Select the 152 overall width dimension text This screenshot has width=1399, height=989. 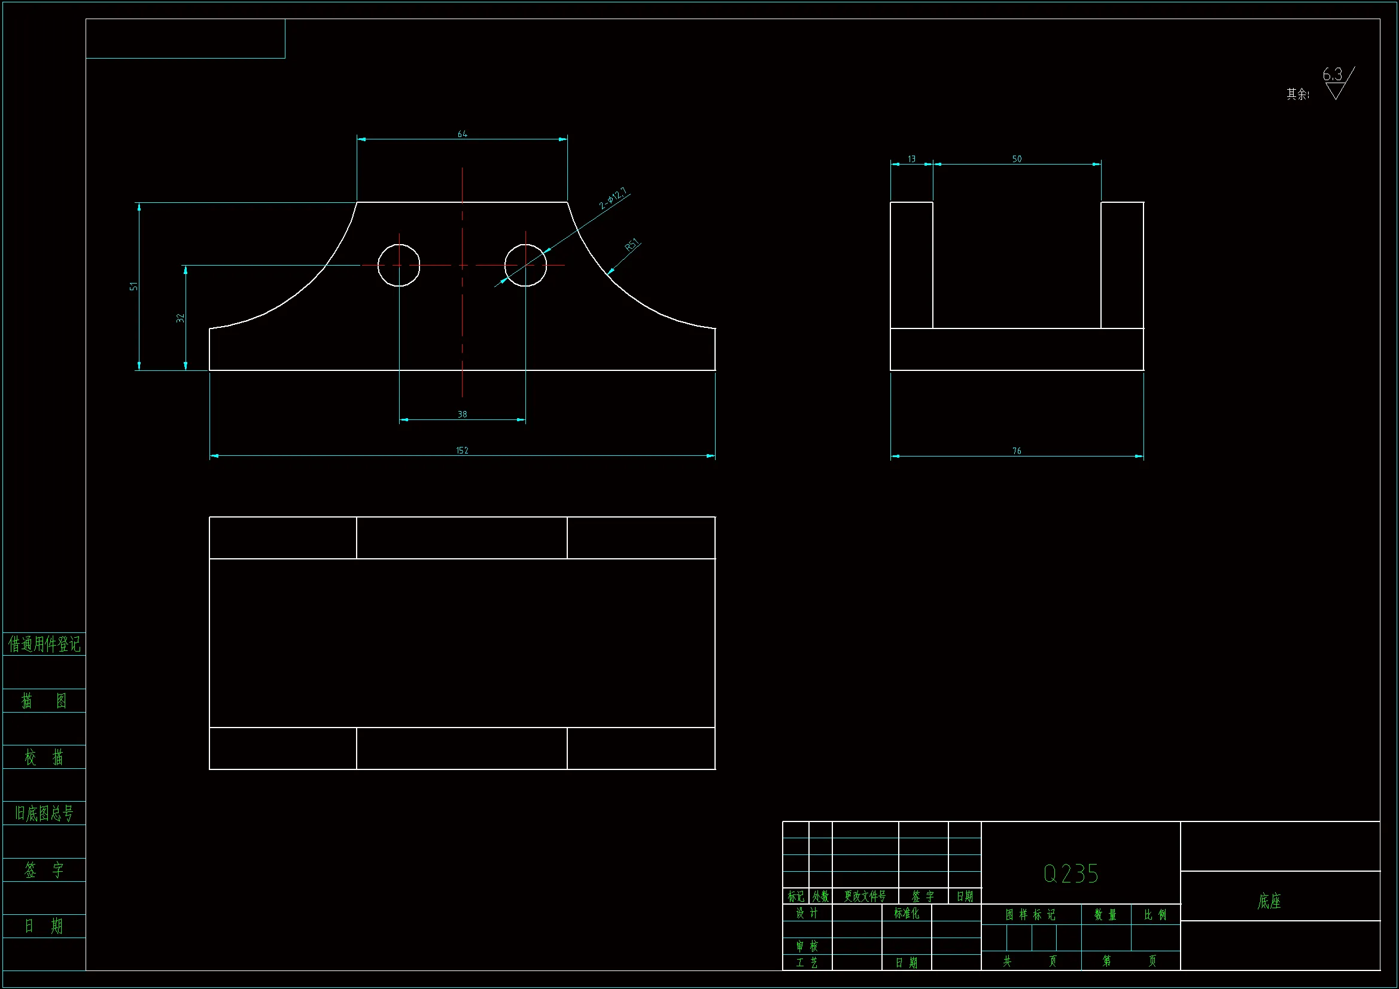coord(463,451)
